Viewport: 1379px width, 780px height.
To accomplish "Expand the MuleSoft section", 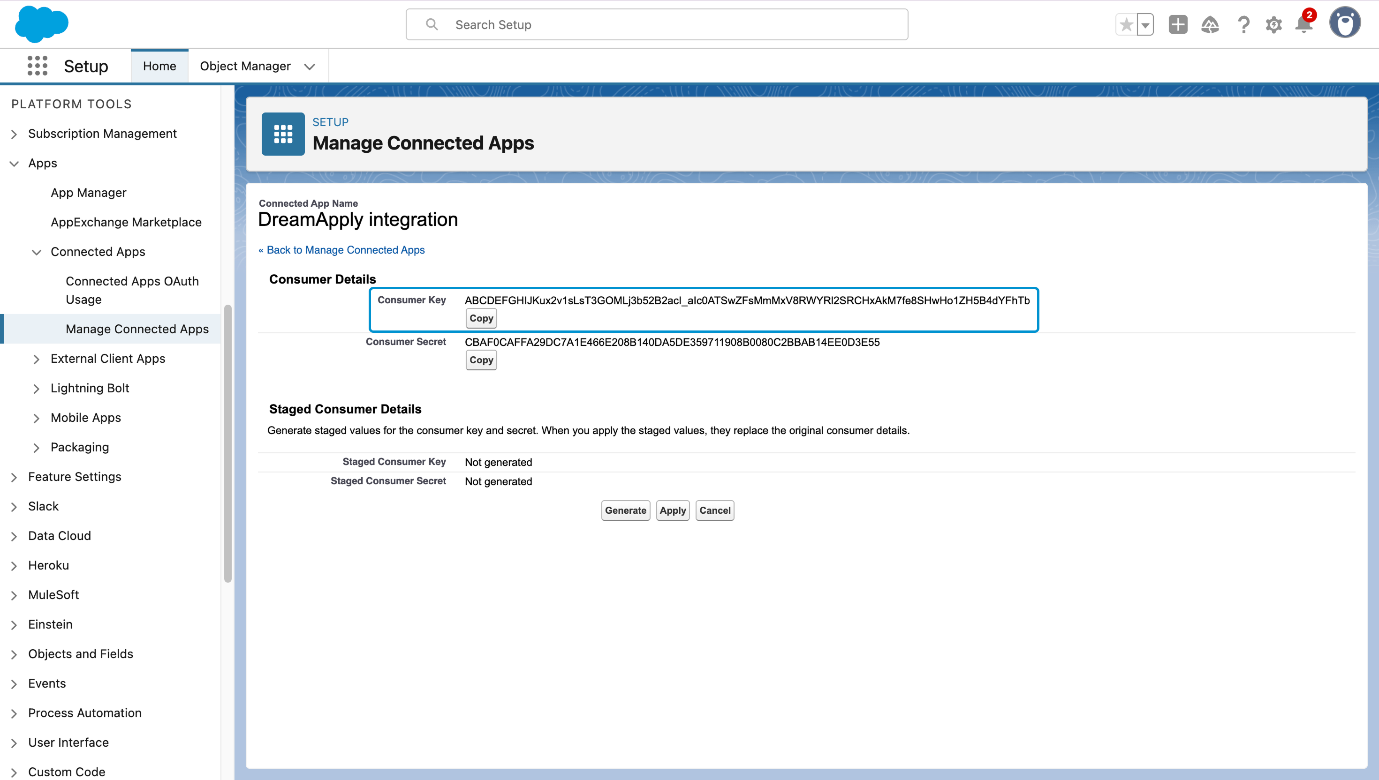I will point(15,595).
